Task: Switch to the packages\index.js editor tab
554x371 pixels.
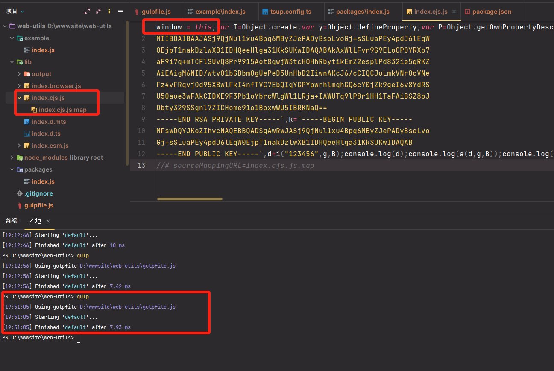Action: tap(363, 12)
